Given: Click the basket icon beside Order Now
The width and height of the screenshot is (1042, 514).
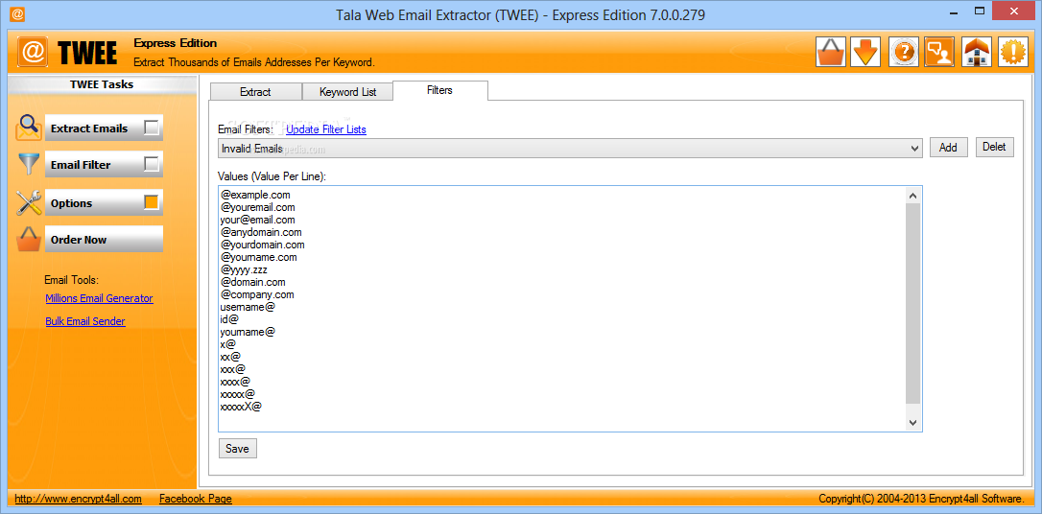Looking at the screenshot, I should pos(29,239).
